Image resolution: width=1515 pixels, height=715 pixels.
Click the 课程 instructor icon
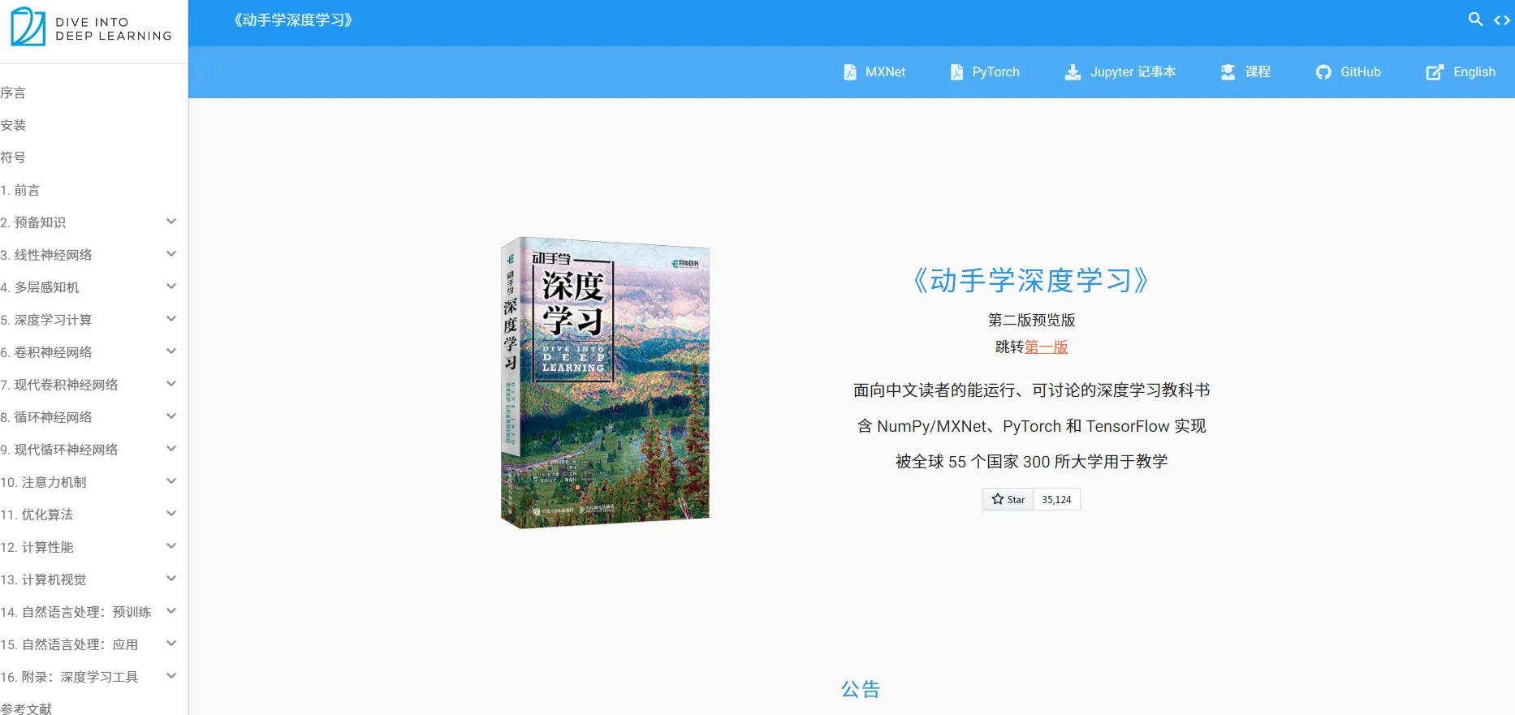pyautogui.click(x=1228, y=72)
